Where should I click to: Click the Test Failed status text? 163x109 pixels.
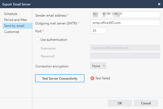pyautogui.click(x=103, y=78)
